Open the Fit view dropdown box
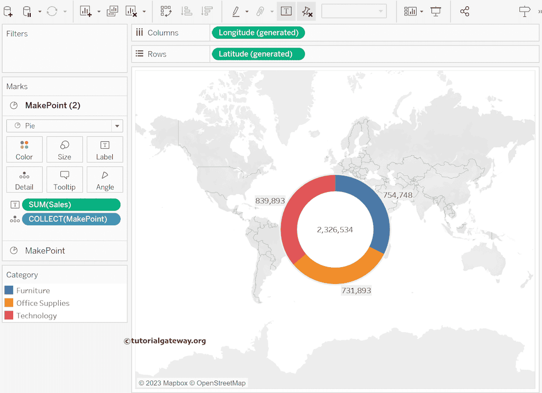This screenshot has height=393, width=542. pos(354,11)
